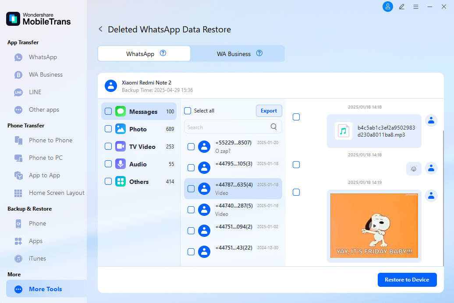
Task: Open WhatsApp transfer in sidebar
Action: click(43, 57)
